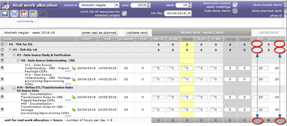
Task: Click green plus icon on task #40
Action: [x=74, y=110]
